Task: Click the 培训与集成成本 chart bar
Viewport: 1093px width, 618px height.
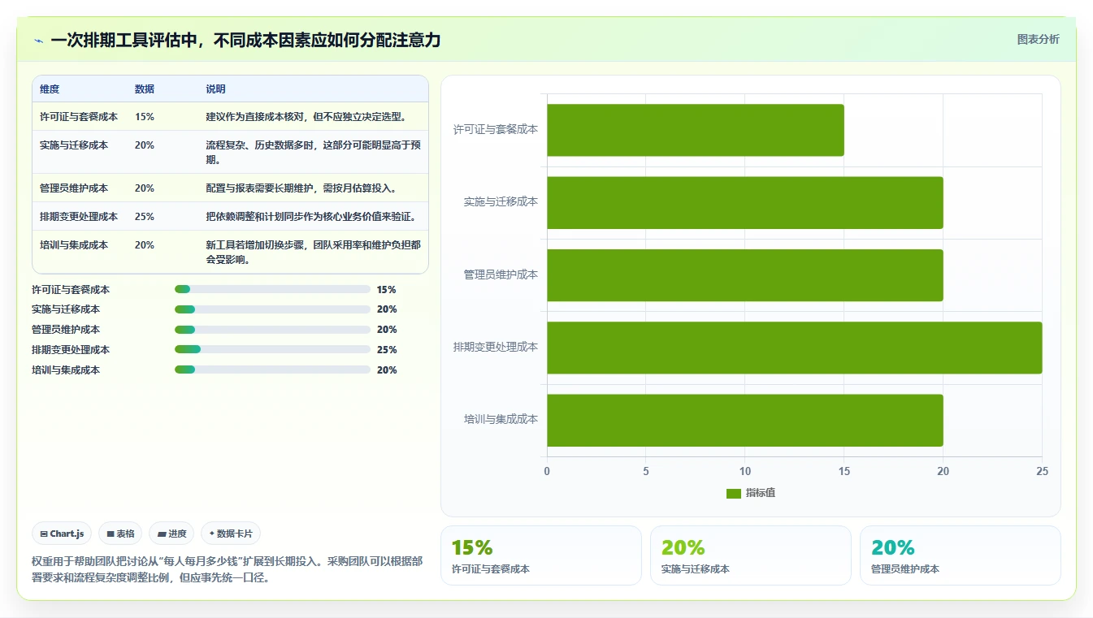Action: coord(745,420)
